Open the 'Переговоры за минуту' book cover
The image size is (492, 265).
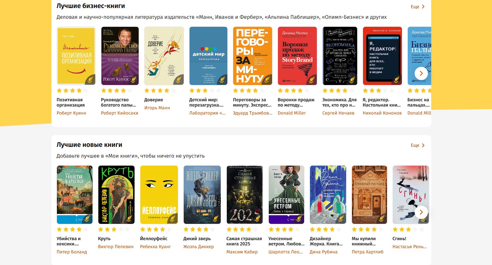252,56
